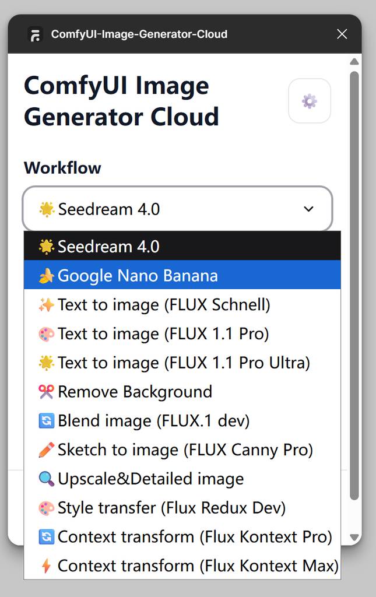Pick Text to image (FLUX 1.1 Pro)

click(x=163, y=334)
